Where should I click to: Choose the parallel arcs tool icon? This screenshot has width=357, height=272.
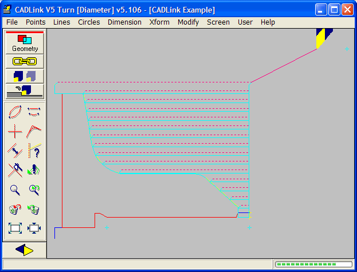34,112
